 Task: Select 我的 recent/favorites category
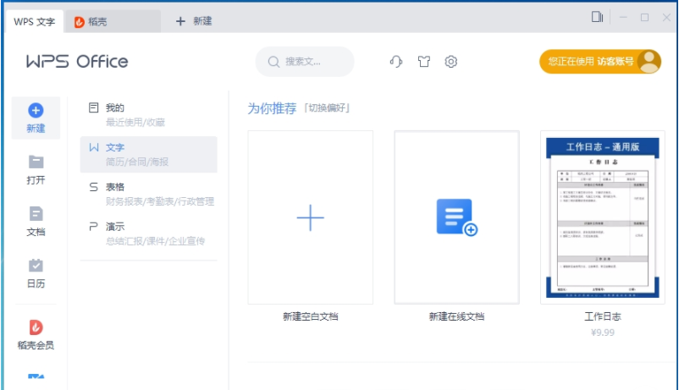point(148,115)
